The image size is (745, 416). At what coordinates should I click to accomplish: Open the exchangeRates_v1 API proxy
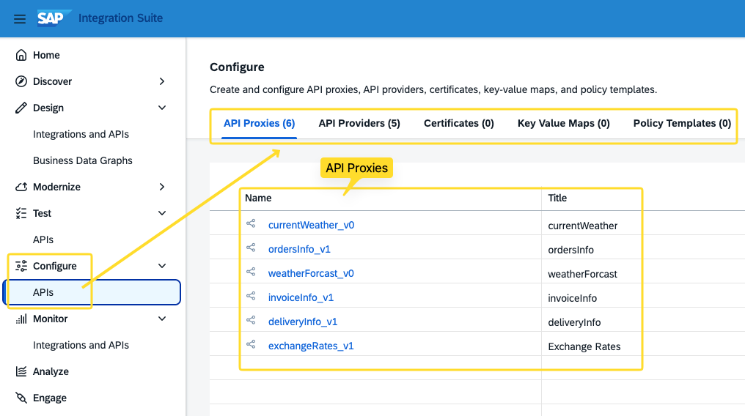[x=311, y=346]
